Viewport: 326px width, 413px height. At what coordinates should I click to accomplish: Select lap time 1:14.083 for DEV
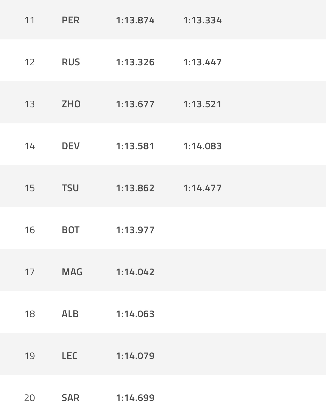click(202, 146)
